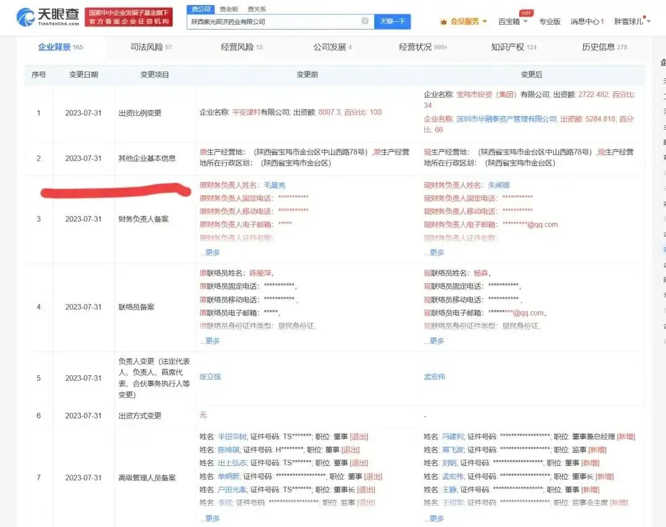666x527 pixels.
Task: Click the 变更前 column header
Action: click(x=307, y=75)
